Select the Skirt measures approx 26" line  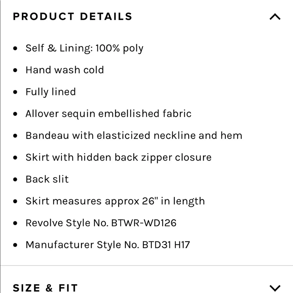115,201
